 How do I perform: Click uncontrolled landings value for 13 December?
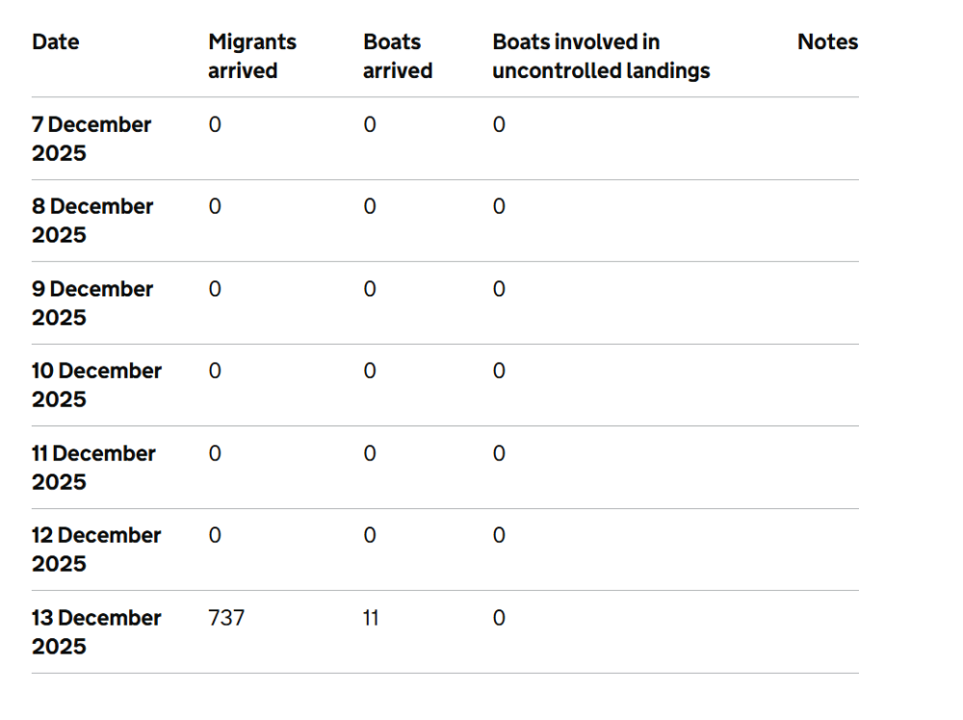[499, 618]
